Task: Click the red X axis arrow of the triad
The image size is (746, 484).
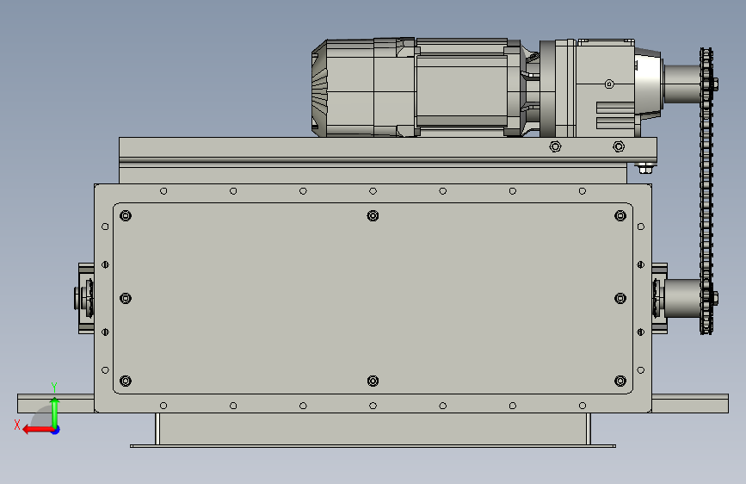Action: (36, 430)
